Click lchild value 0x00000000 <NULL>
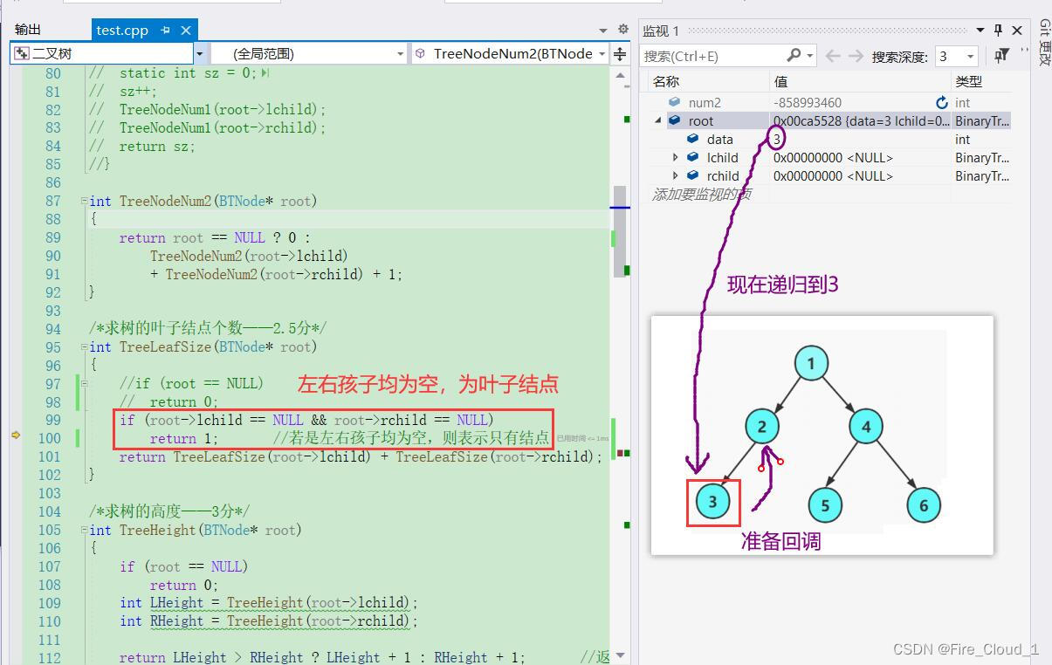The height and width of the screenshot is (665, 1052). [834, 158]
